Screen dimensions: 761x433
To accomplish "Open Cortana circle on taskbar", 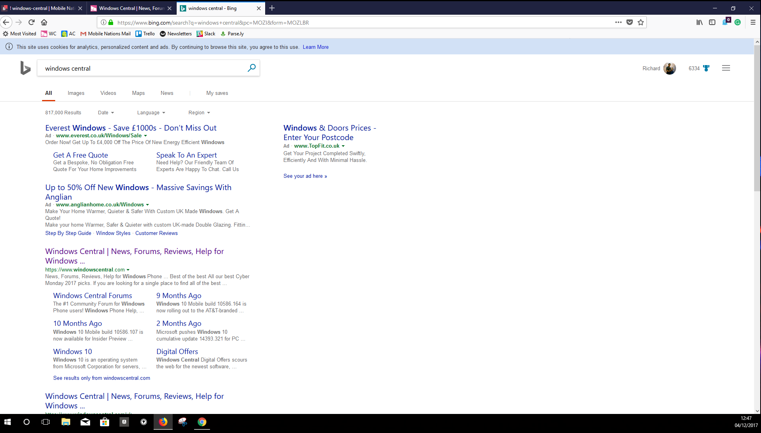I will 27,422.
